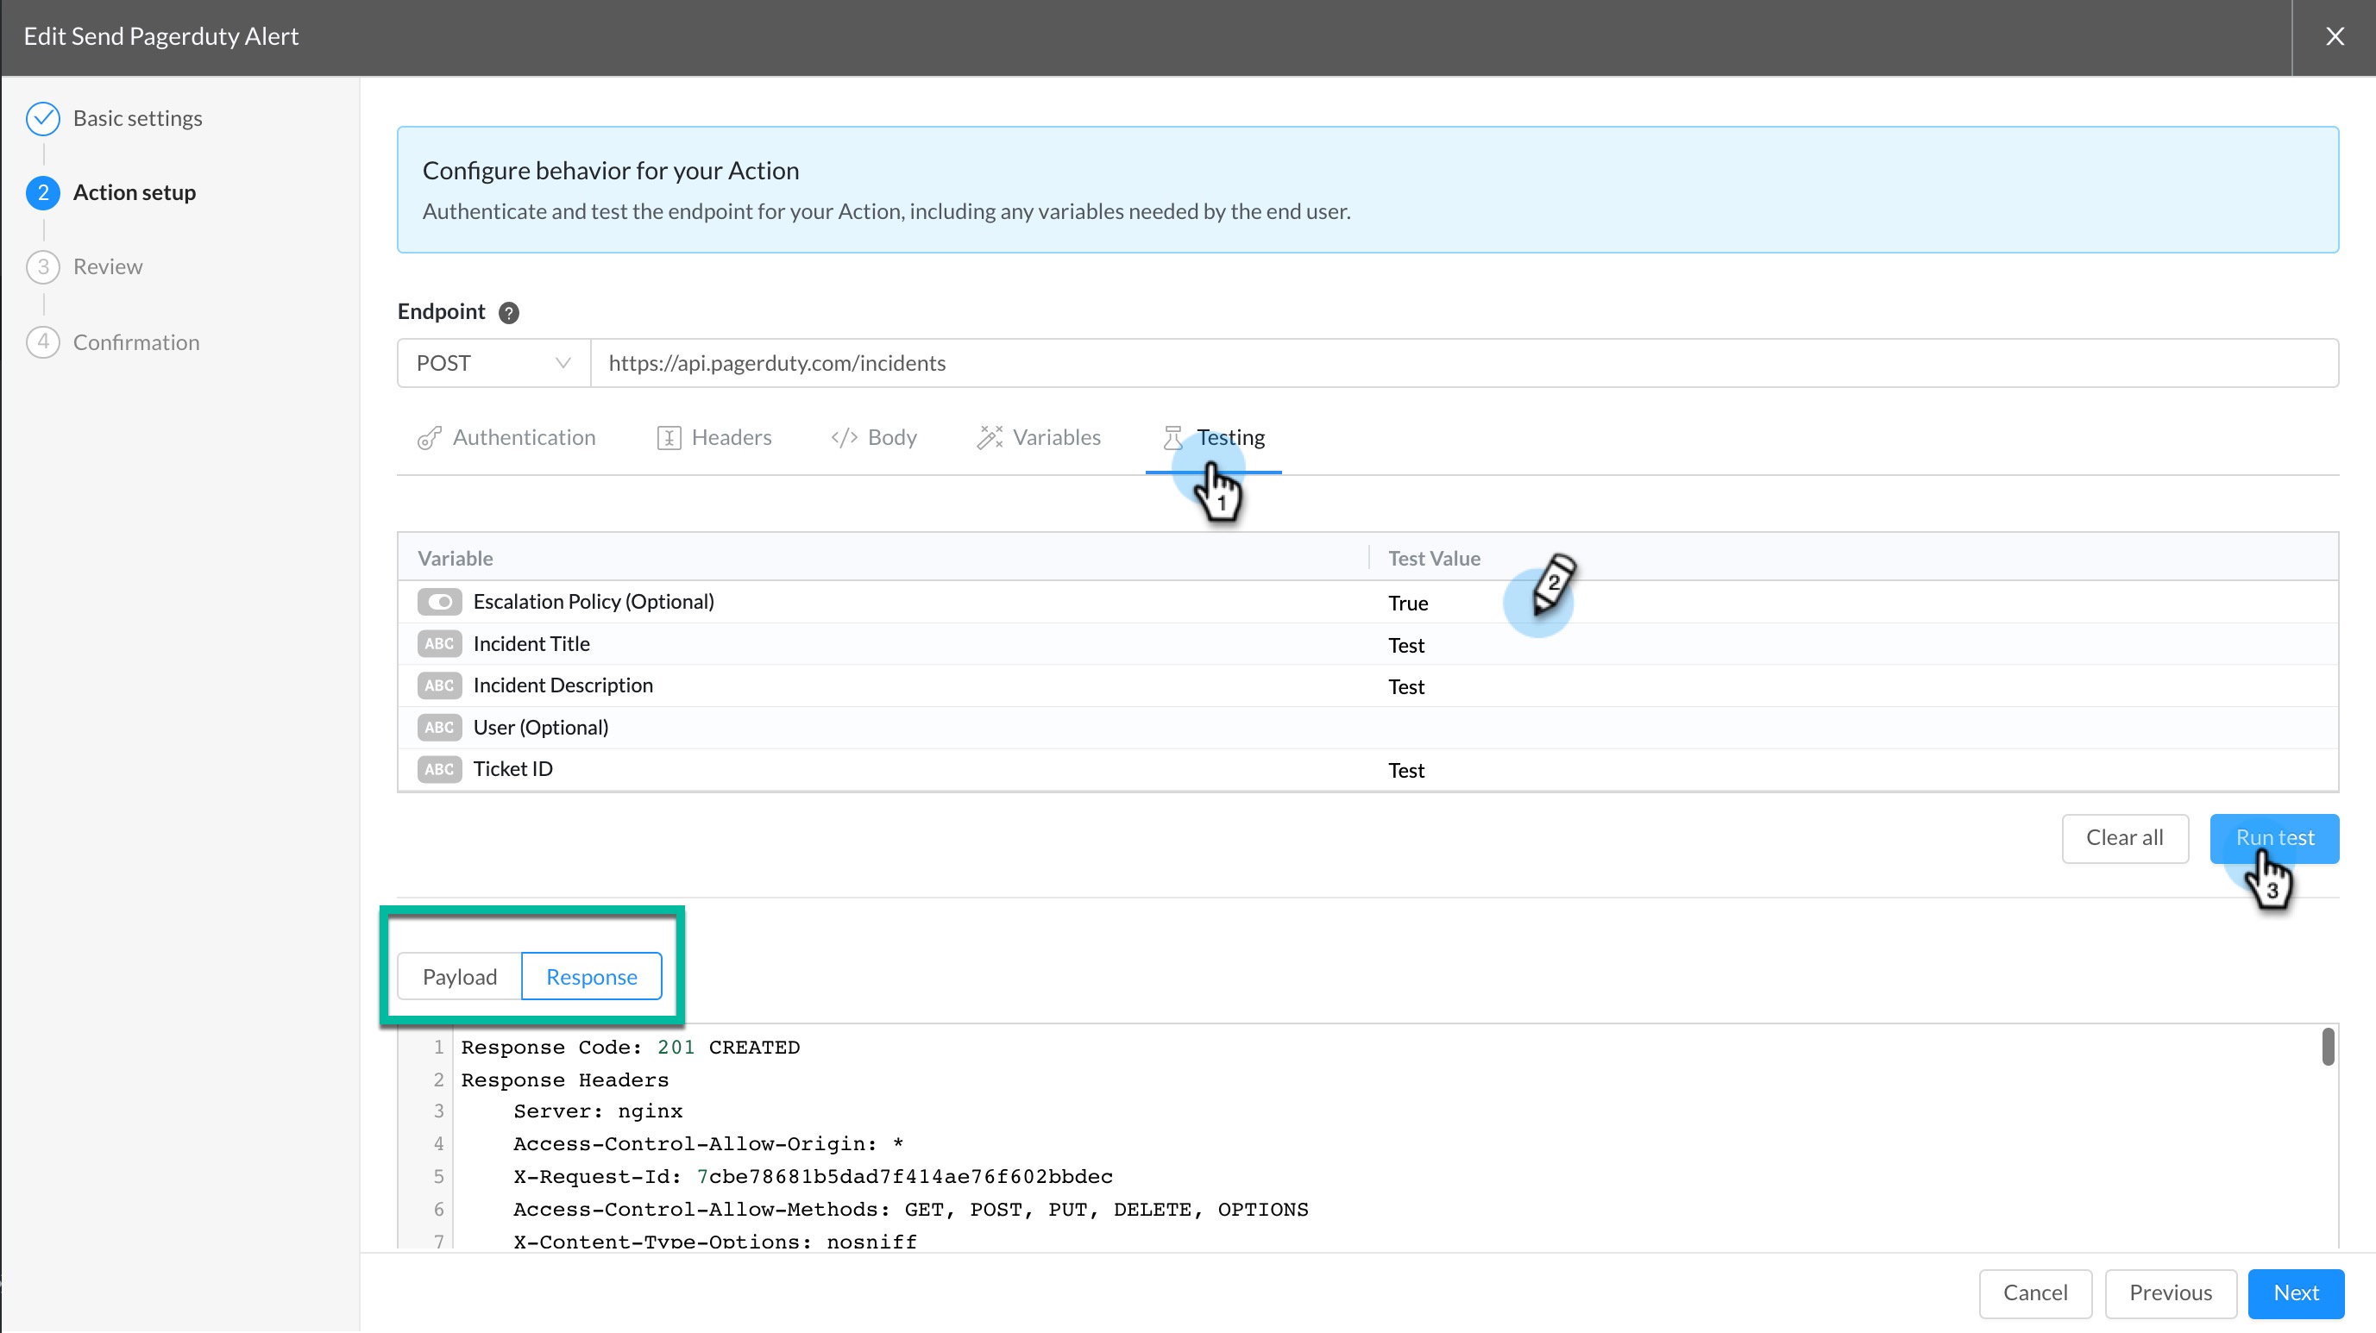Click the ABC icon beside User (Optional)
The width and height of the screenshot is (2376, 1333).
pos(439,728)
